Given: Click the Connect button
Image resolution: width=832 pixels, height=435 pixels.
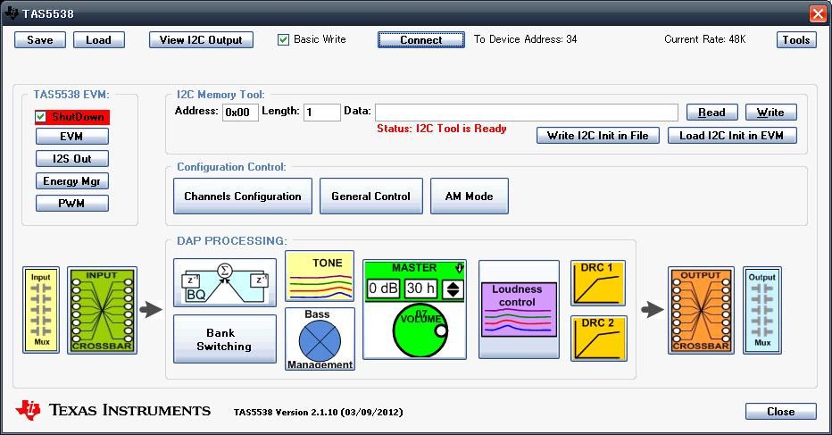Looking at the screenshot, I should pyautogui.click(x=421, y=40).
